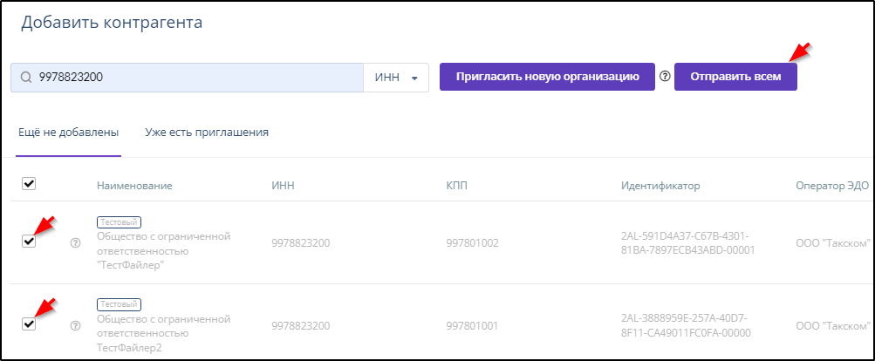
Task: Click the question mark icon in the ТестФайлер2 row
Action: coord(75,325)
